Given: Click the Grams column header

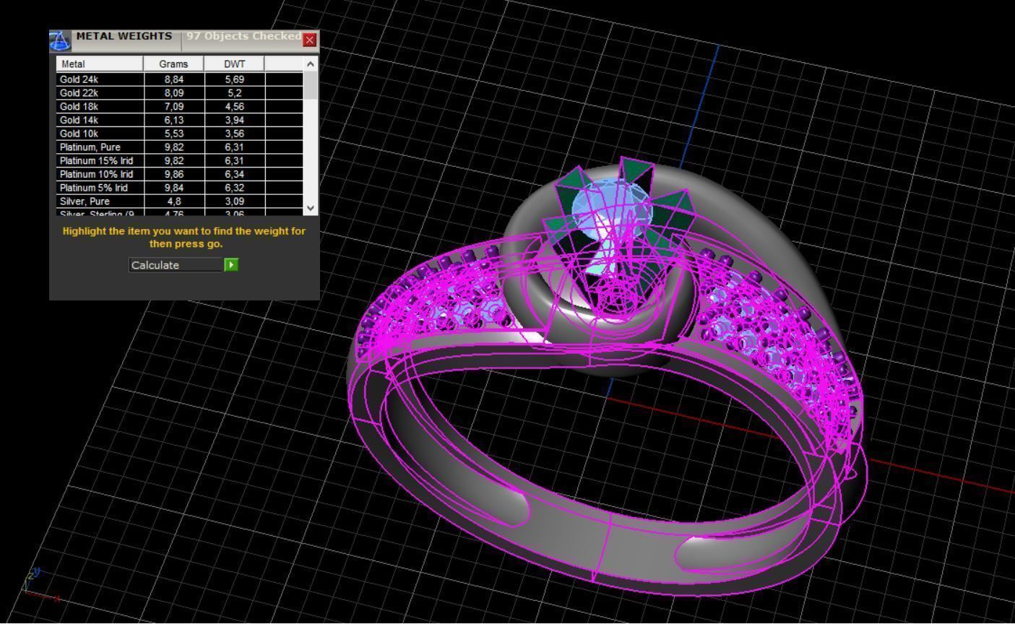Looking at the screenshot, I should (x=174, y=64).
